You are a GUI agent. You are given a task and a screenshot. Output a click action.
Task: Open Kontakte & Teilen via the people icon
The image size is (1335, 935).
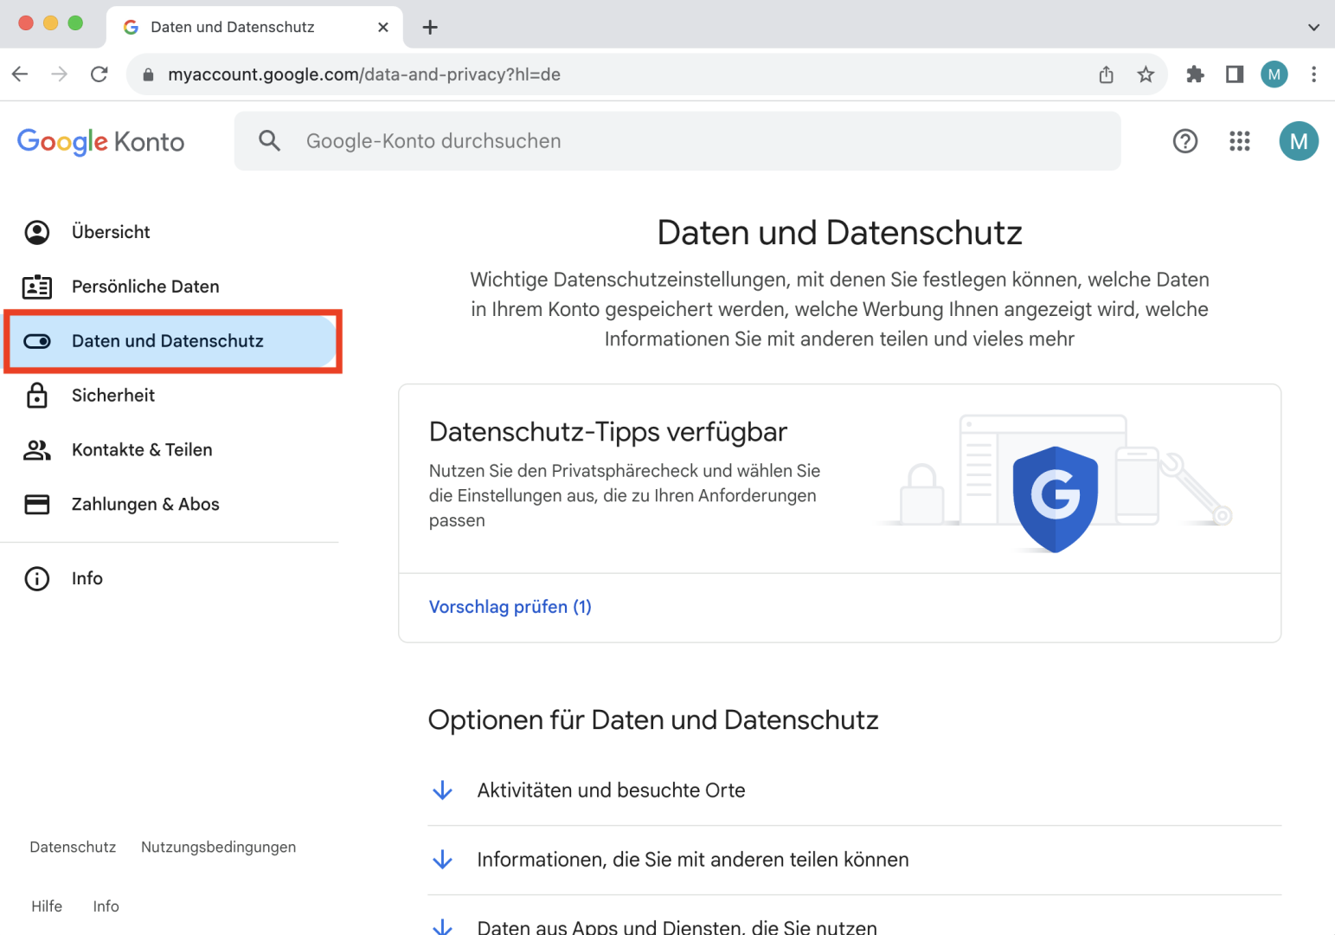click(37, 449)
